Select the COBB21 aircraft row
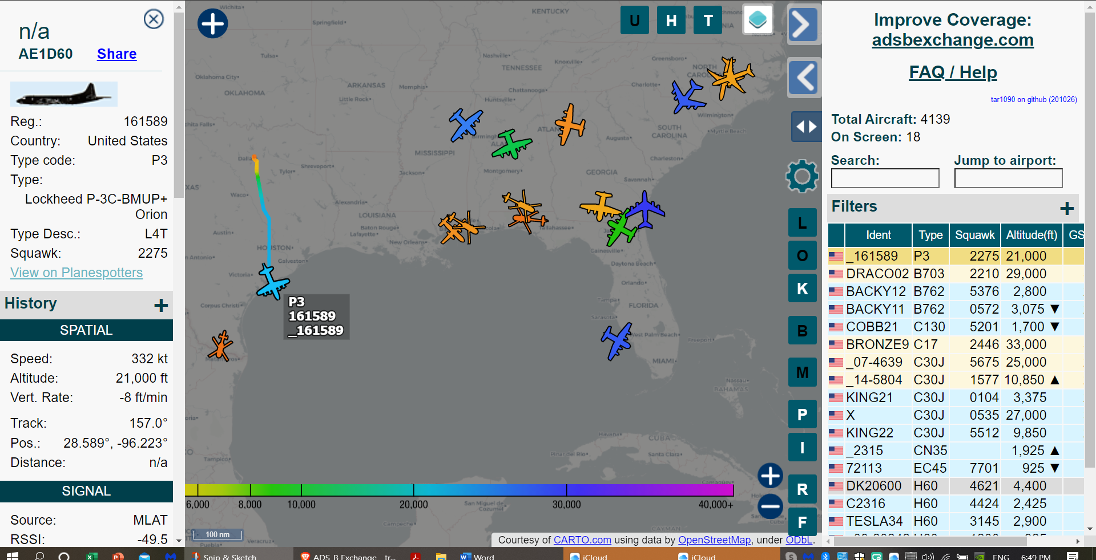 click(956, 327)
